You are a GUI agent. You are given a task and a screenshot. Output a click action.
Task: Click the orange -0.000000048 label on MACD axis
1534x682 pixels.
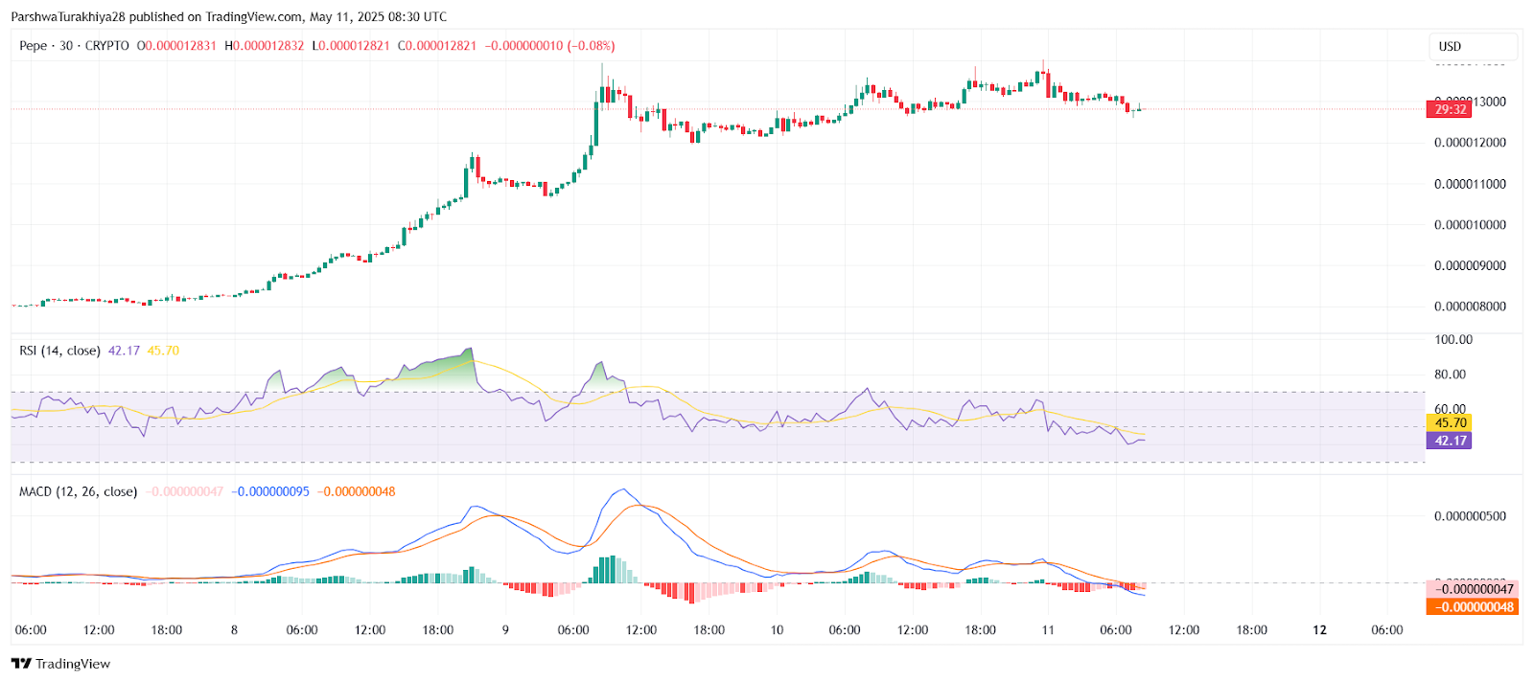[1474, 606]
